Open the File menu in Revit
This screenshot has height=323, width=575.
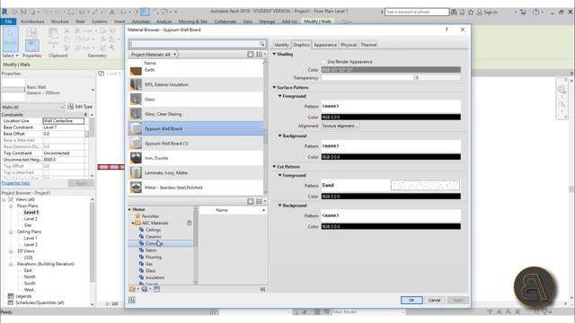pos(8,22)
